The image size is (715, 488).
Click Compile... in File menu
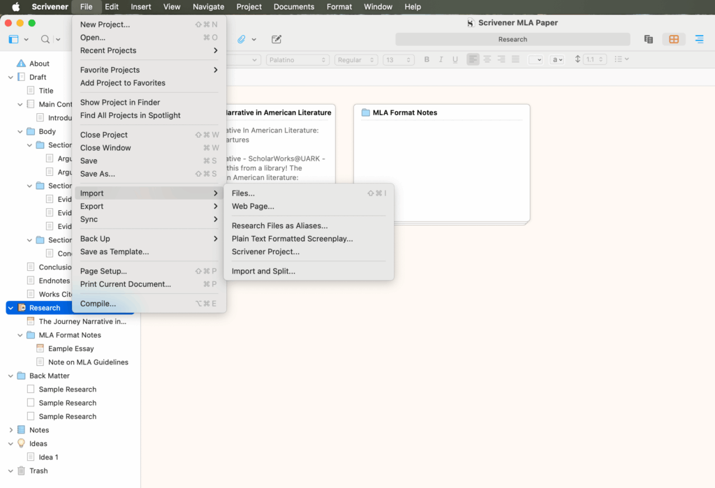[x=149, y=303]
